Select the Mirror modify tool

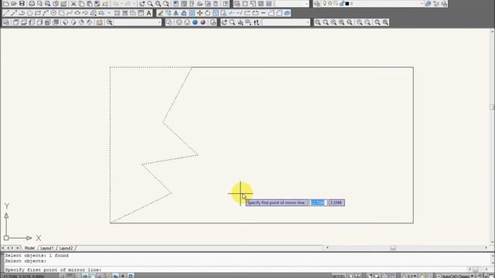[176, 13]
